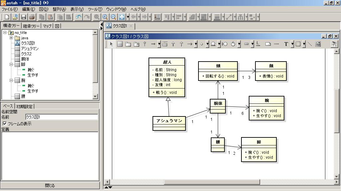This screenshot has width=341, height=191.
Task: Select the Package tool in diagram toolbar
Action: [128, 44]
